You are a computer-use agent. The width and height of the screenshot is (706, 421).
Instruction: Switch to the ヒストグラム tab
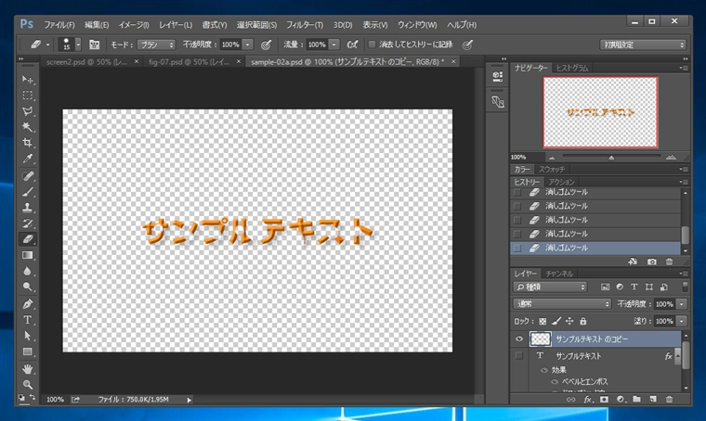click(x=572, y=69)
